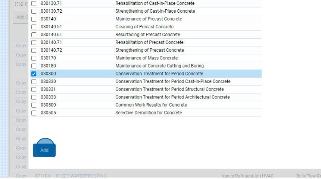Screen dimensions: 321x179
Task: Click 'Resurfacing of Precast Concrete' description
Action: click(147, 35)
